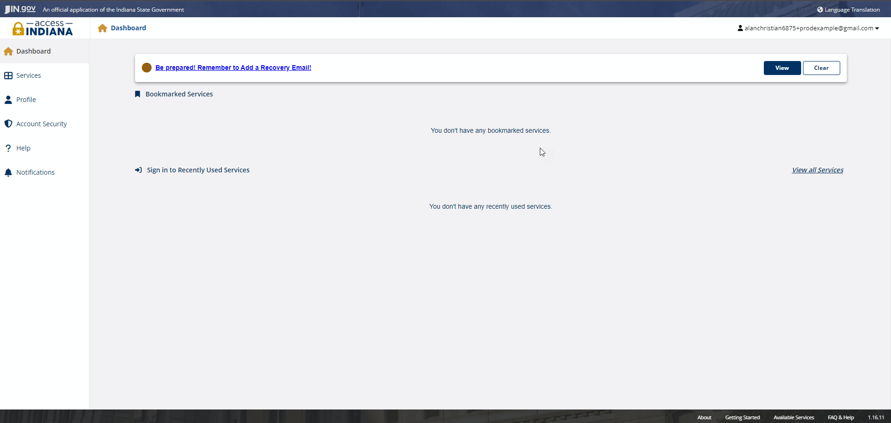
Task: Dismiss the alert with the Clear button
Action: 821,68
